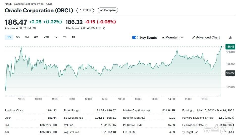Select the 1Y time range
Viewport: 236px width, 137px height.
(56, 37)
